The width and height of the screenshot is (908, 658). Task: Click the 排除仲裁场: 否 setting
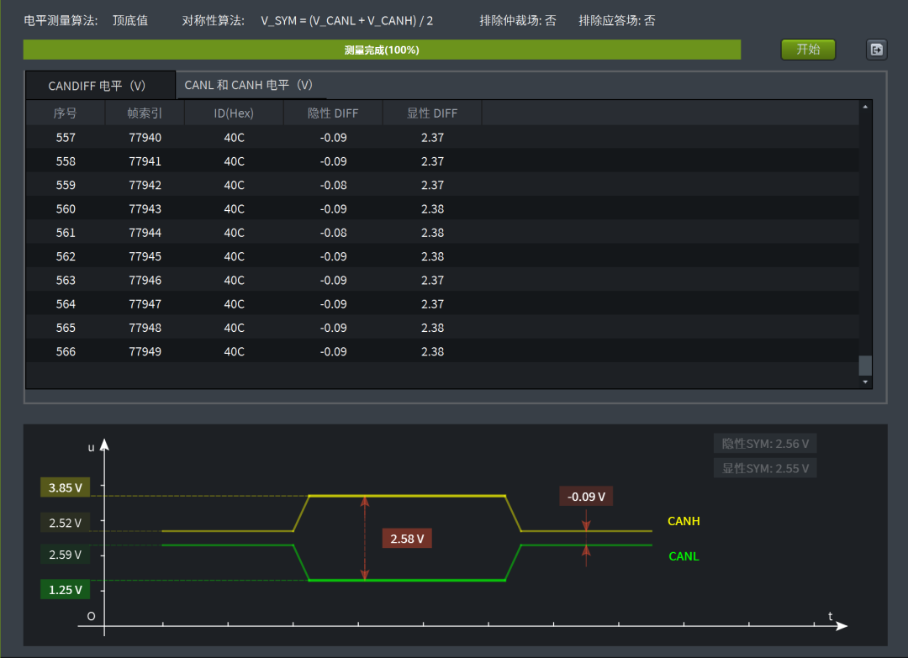tap(518, 20)
